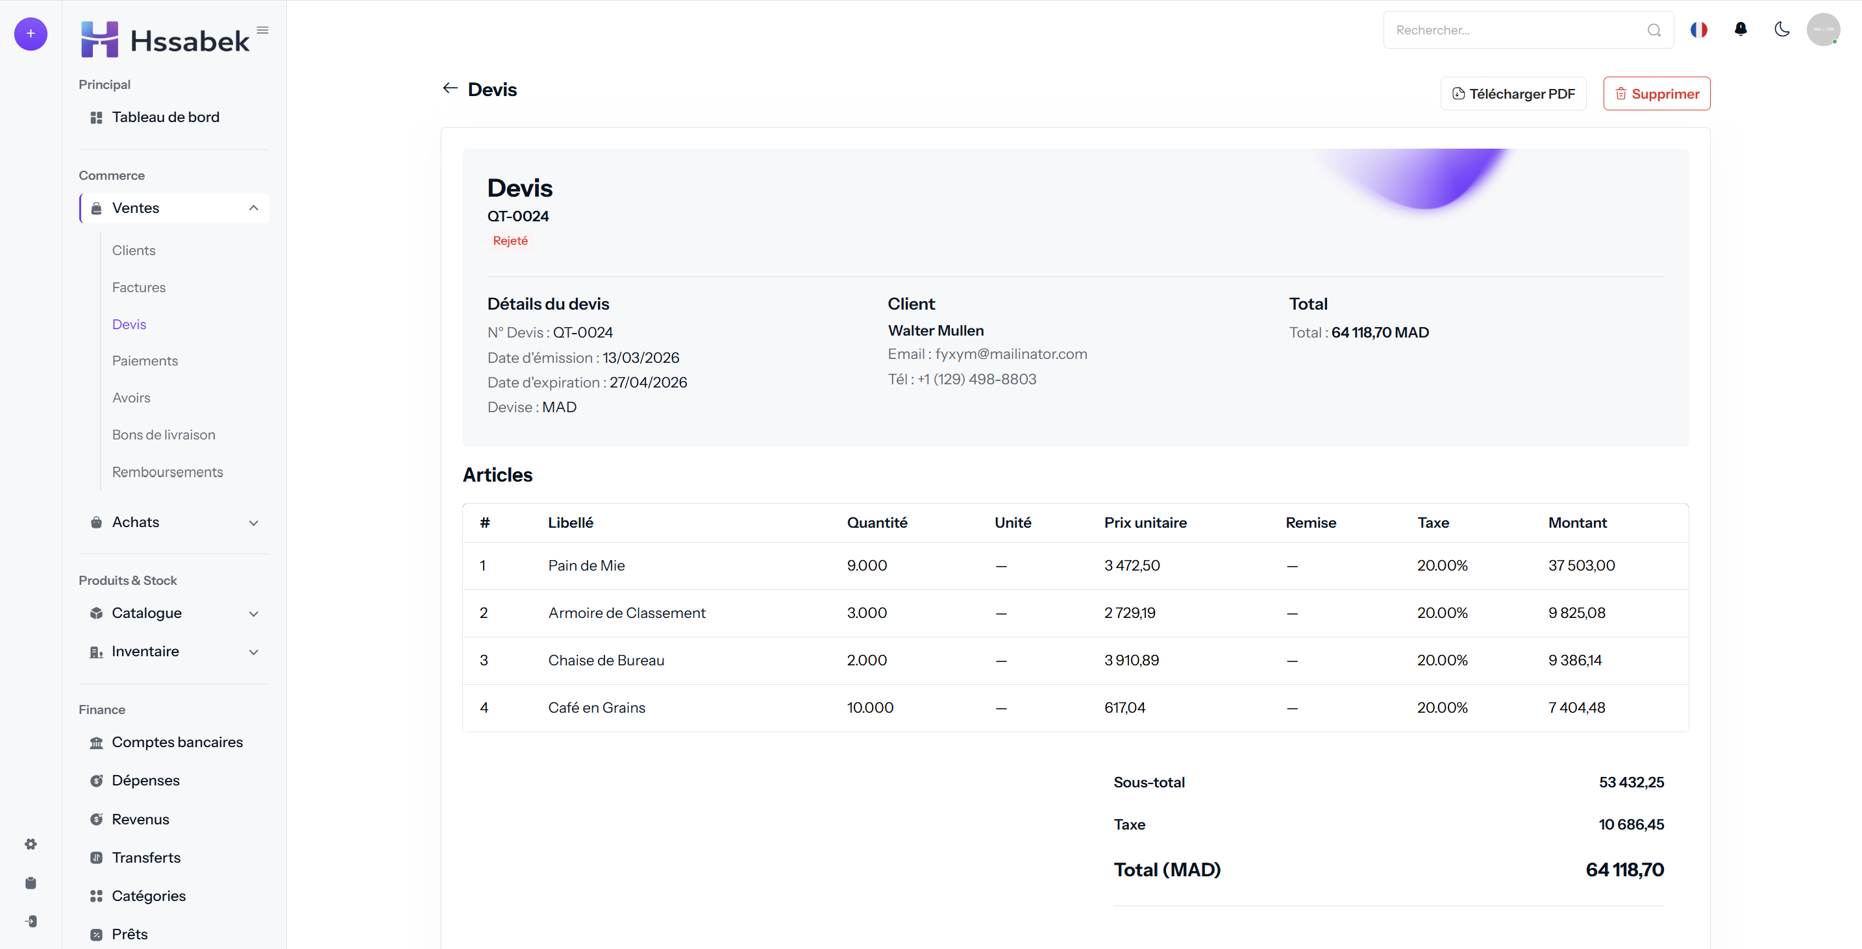Viewport: 1862px width, 949px height.
Task: Click Total (MAD) value 64 118,70
Action: [1624, 870]
